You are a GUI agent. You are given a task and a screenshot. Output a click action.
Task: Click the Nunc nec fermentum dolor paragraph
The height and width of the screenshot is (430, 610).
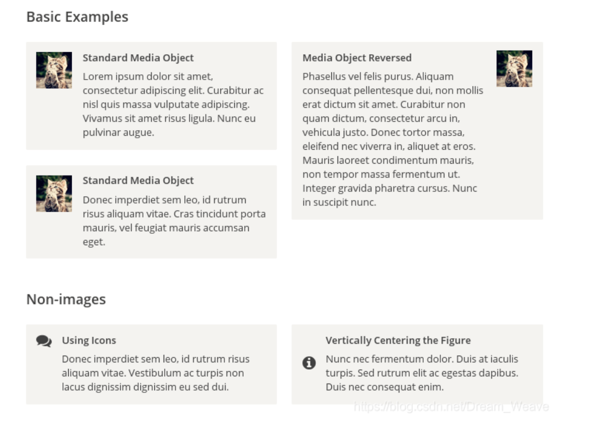pos(422,373)
